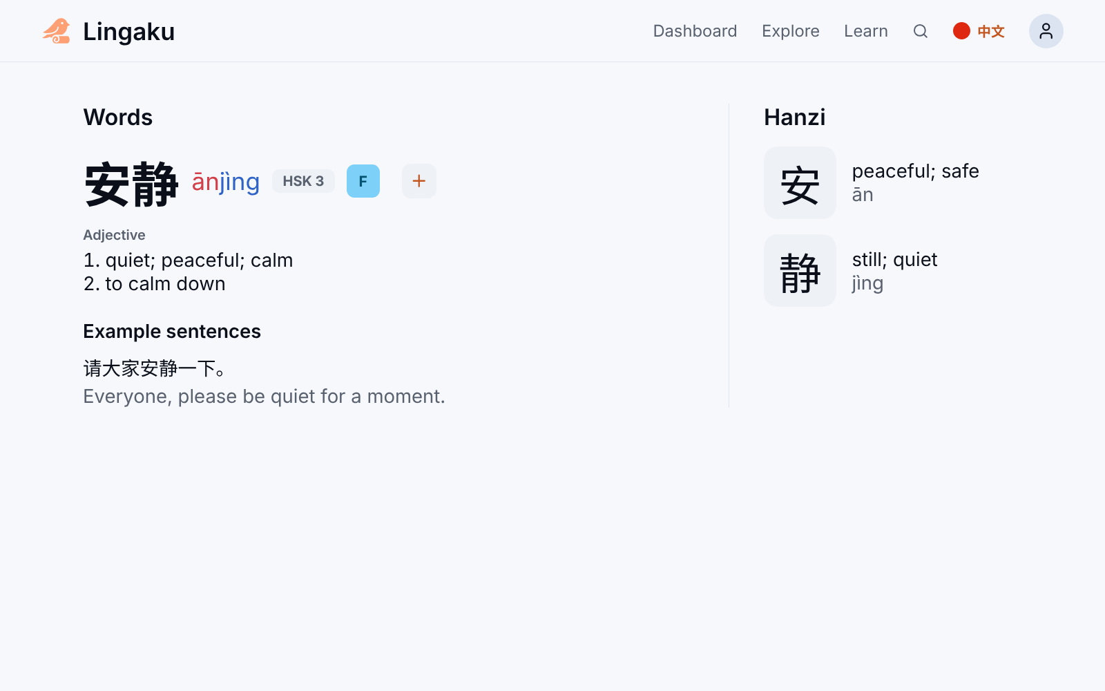Click the 'Adjective' part-of-speech label
1105x691 pixels.
(114, 235)
